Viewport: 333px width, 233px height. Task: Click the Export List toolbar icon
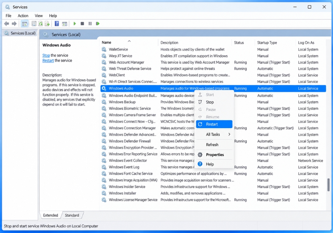47,24
